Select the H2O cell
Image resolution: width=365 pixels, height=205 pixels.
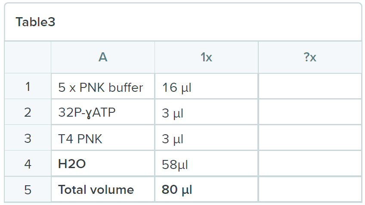point(72,164)
